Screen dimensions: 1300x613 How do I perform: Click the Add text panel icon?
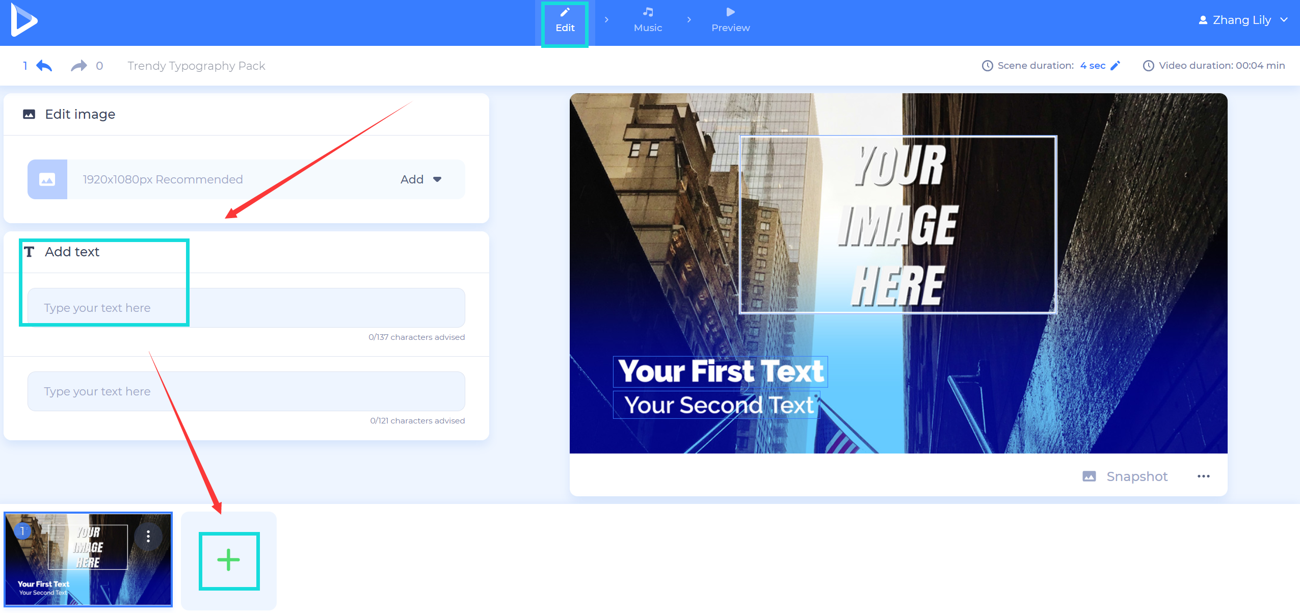[28, 251]
